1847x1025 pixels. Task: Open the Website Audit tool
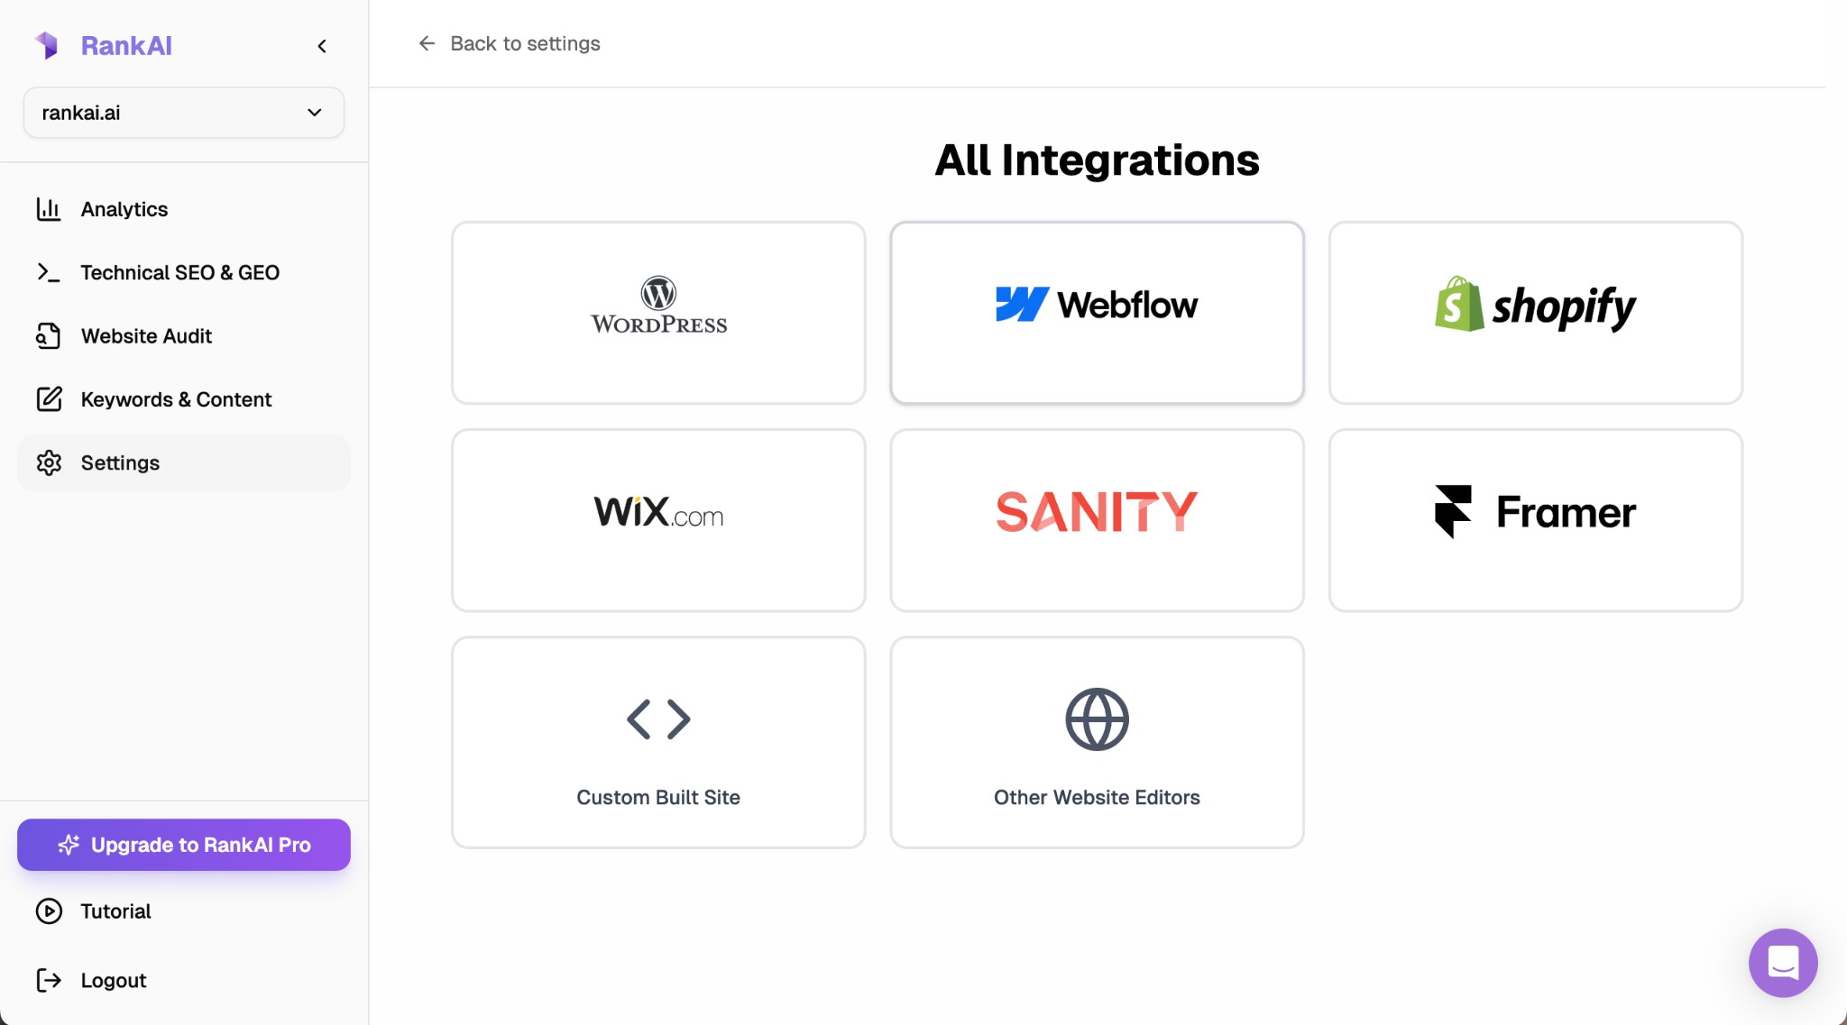145,335
